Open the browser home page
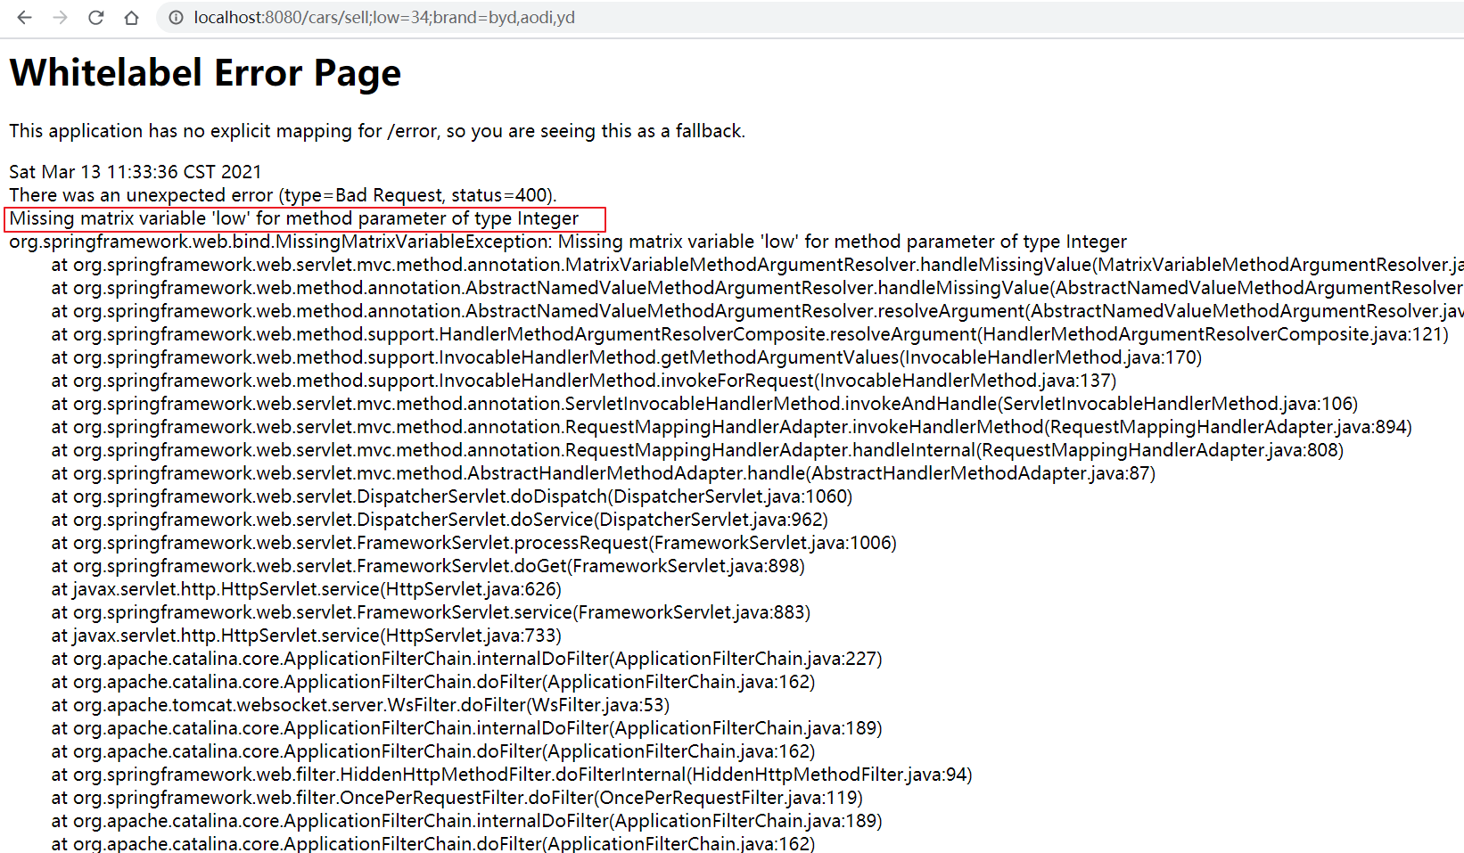1464x853 pixels. point(131,18)
